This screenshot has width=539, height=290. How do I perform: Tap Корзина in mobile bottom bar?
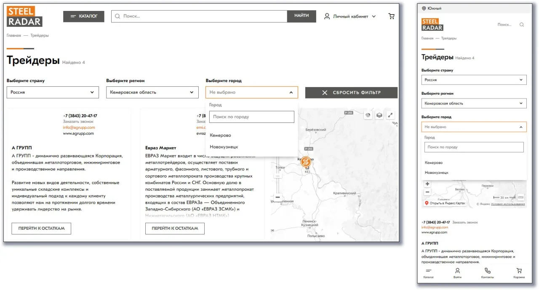[519, 273]
